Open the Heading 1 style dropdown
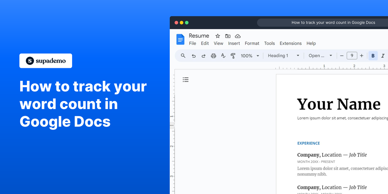388x194 pixels. pos(284,56)
